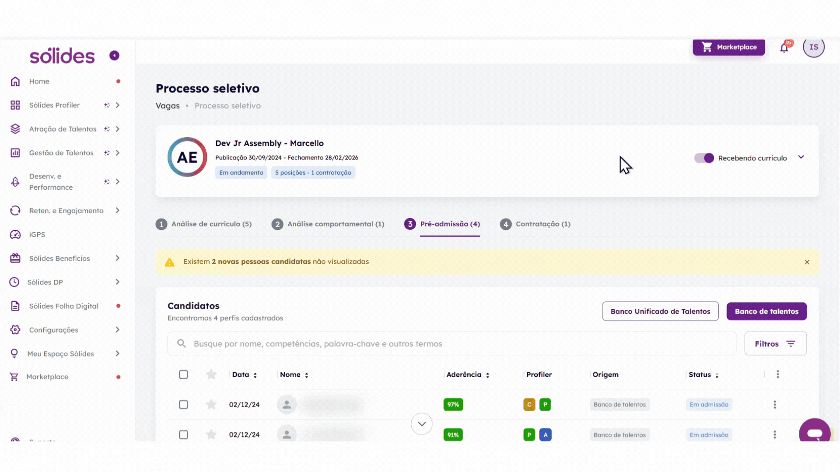The width and height of the screenshot is (840, 472).
Task: Click the Reten. e Engajamento cycle icon
Action: pos(15,211)
